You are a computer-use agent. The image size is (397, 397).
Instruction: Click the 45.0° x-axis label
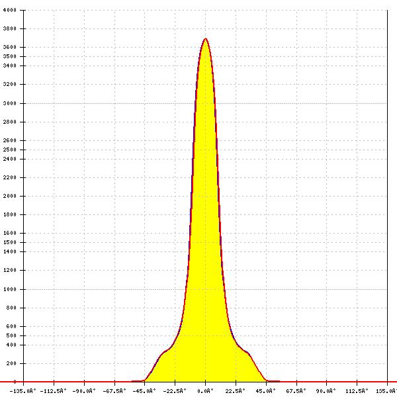click(x=265, y=391)
